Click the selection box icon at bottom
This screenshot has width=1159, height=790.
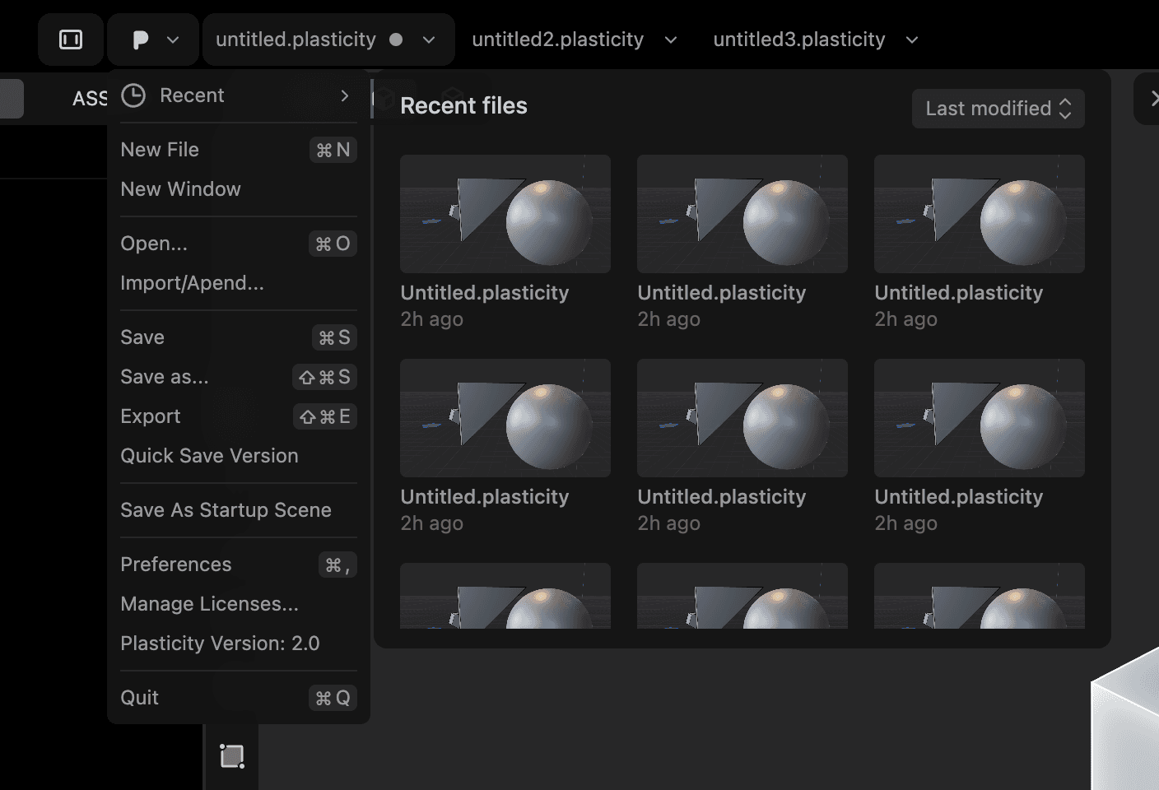[232, 755]
